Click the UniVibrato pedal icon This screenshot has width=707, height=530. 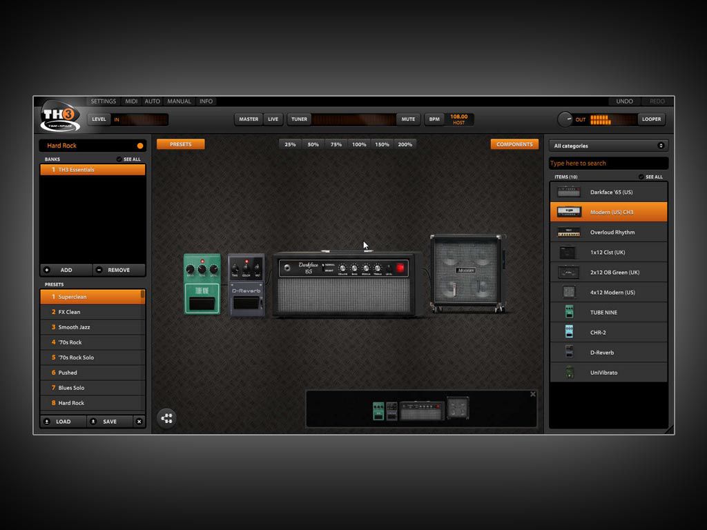[570, 372]
